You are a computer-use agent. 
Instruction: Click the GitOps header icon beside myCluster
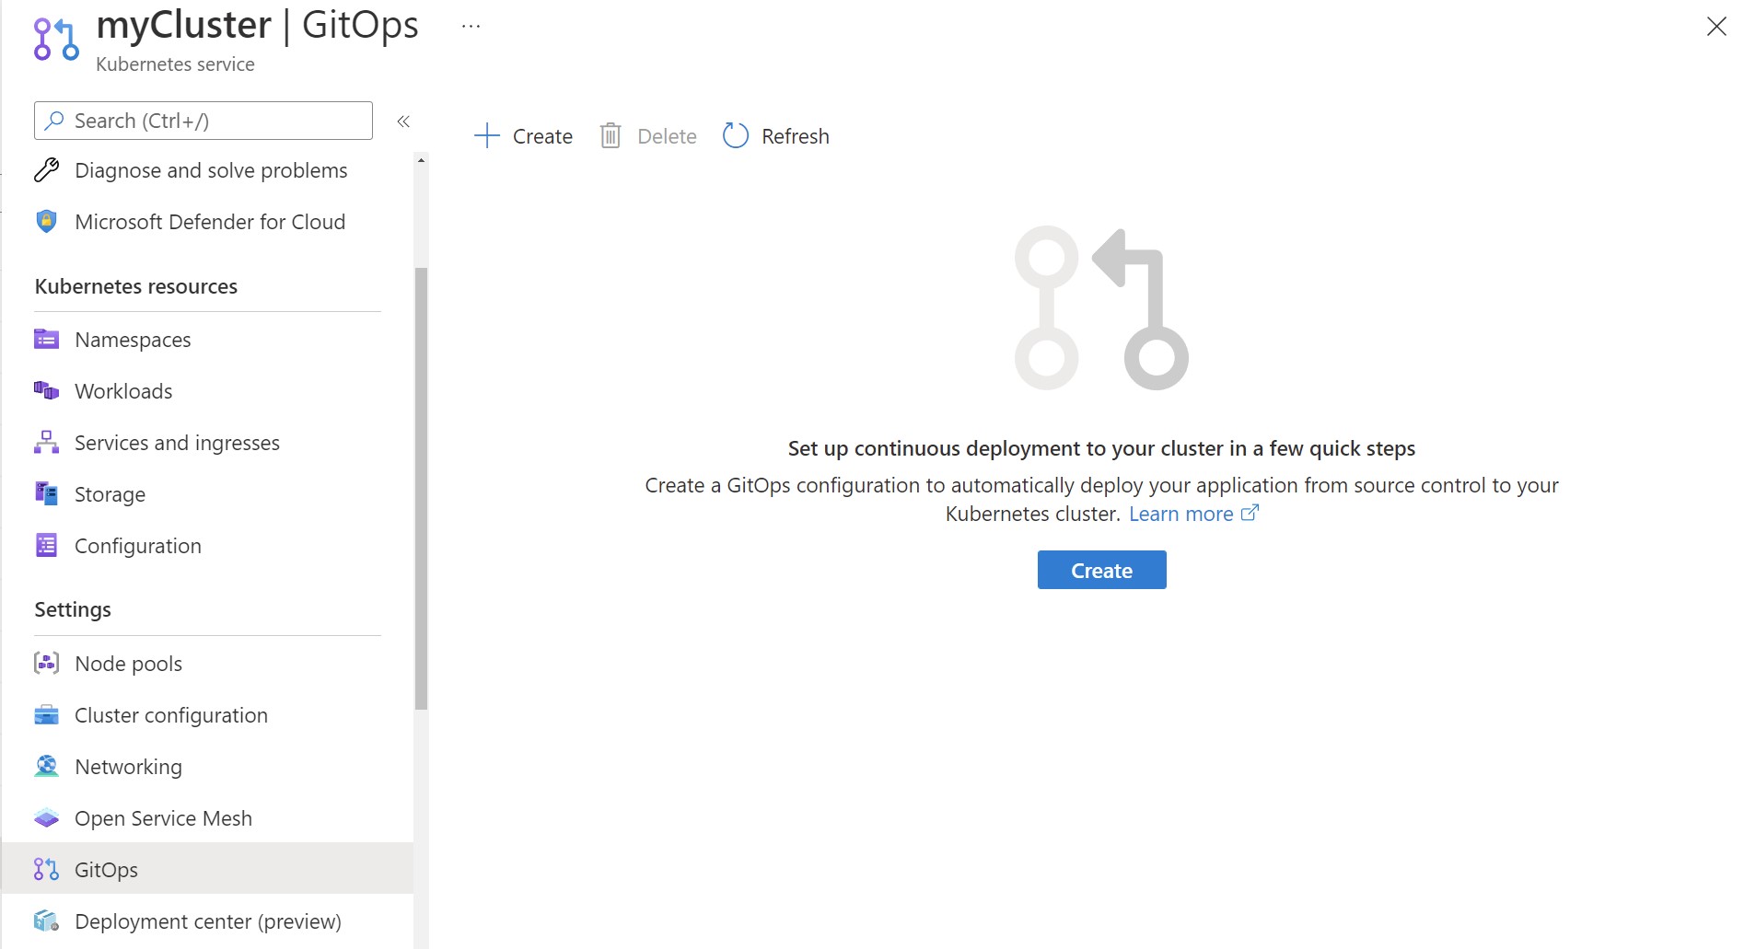tap(56, 40)
